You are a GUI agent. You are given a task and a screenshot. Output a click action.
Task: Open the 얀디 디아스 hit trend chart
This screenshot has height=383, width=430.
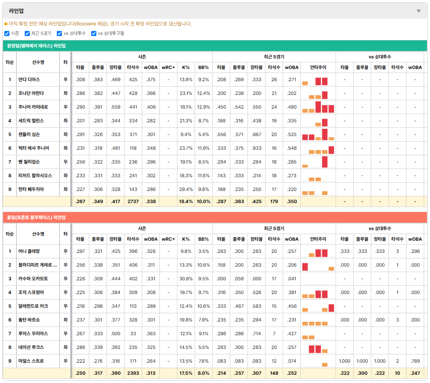318,80
